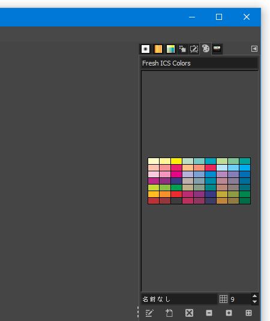This screenshot has width=270, height=321.
Task: Open the easel with pencil editor tab
Action: (194, 49)
